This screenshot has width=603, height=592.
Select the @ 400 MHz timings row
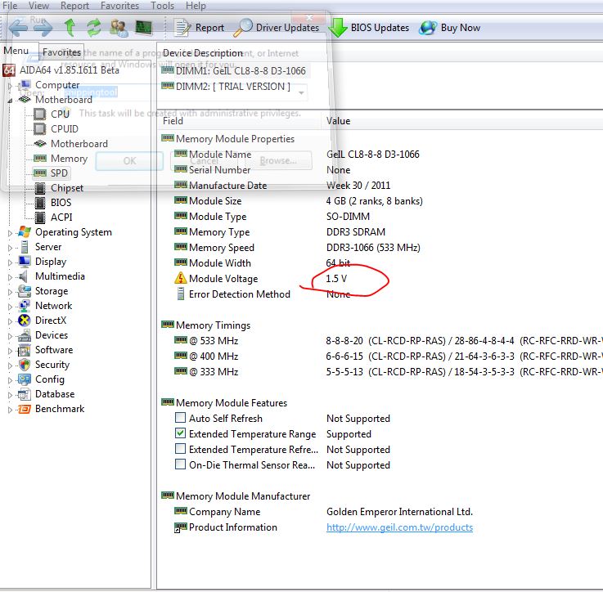[x=388, y=357]
